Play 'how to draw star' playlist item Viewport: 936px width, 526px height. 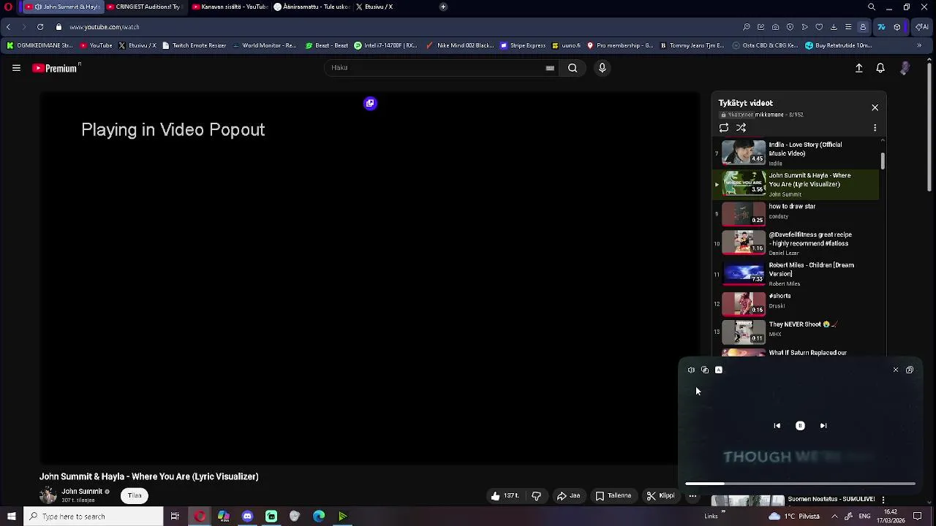[797, 214]
